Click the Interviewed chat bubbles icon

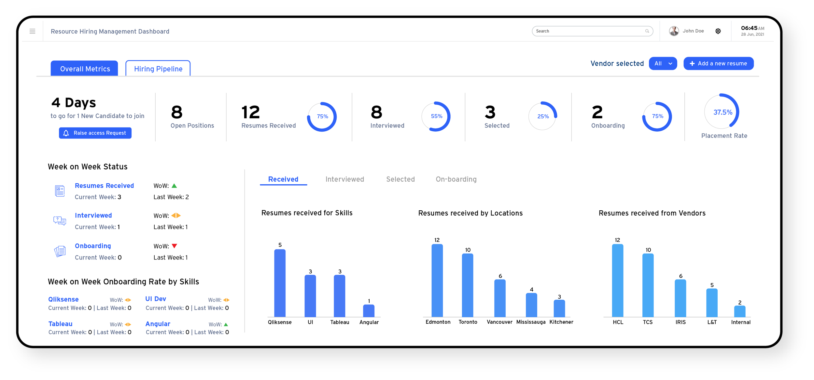click(x=60, y=221)
